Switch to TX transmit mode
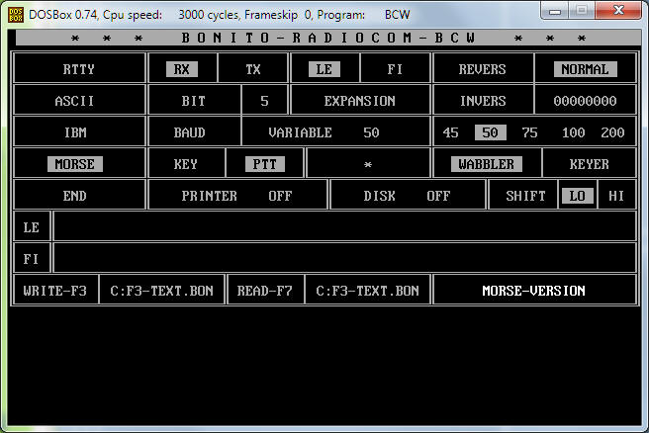 (x=253, y=69)
